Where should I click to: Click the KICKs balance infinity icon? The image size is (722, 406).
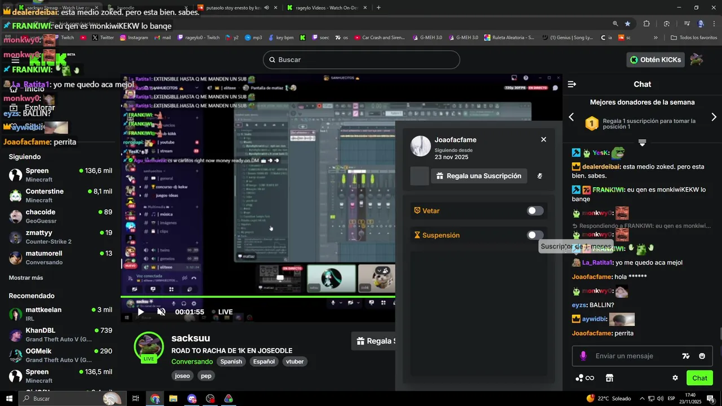tap(584, 378)
